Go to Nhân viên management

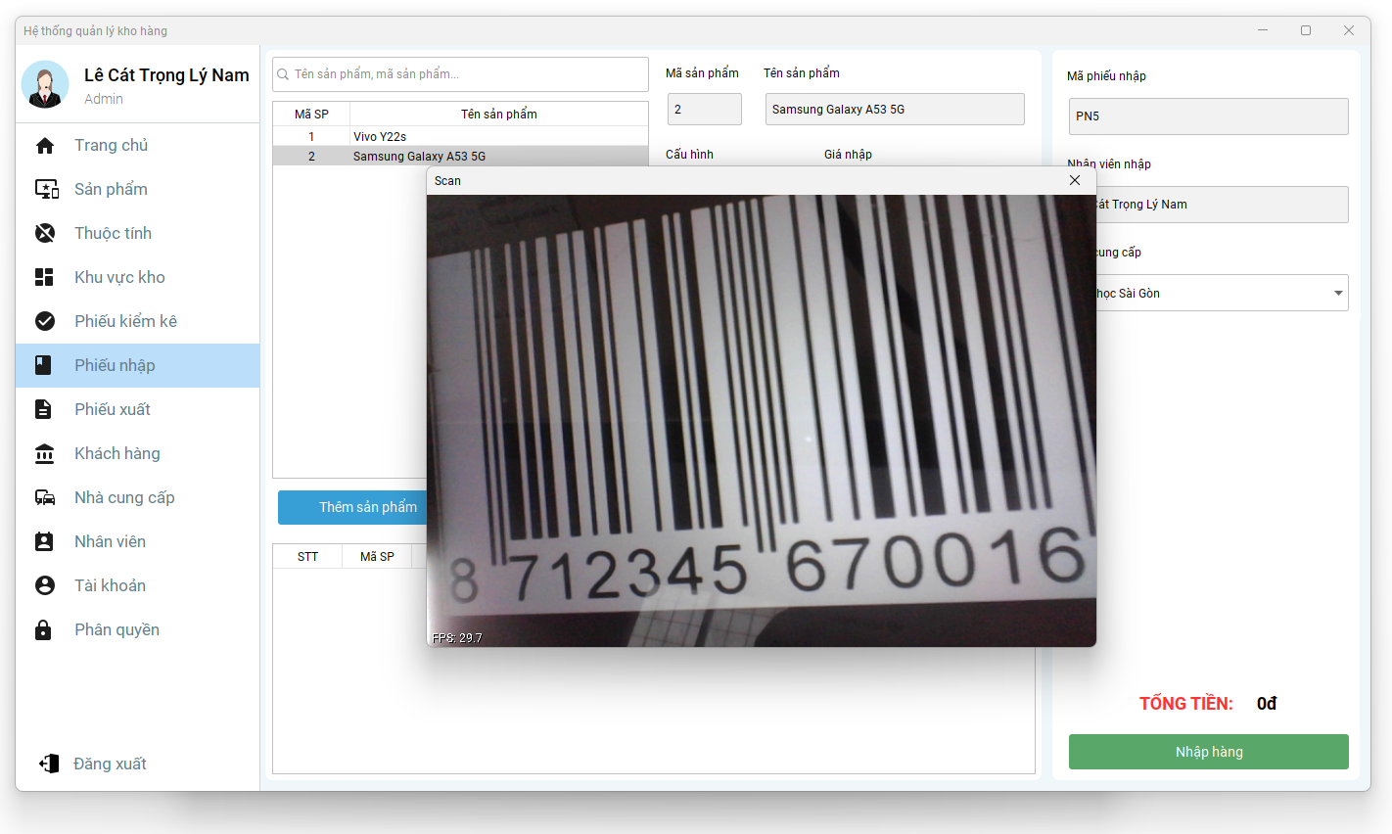point(137,541)
